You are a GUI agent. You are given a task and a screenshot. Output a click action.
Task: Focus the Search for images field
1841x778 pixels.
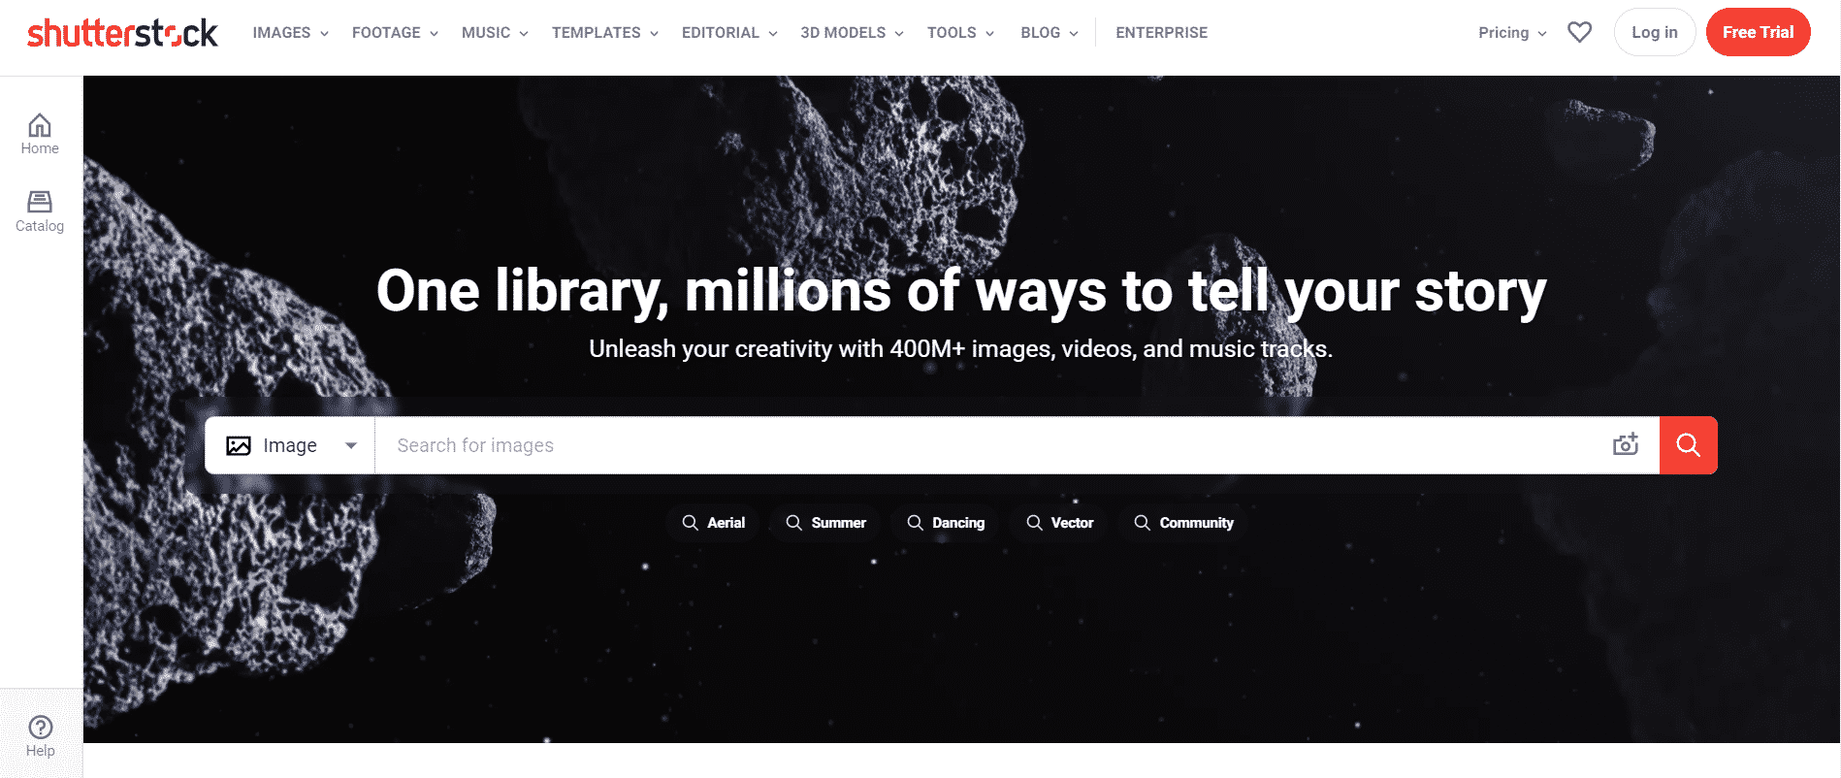point(989,445)
